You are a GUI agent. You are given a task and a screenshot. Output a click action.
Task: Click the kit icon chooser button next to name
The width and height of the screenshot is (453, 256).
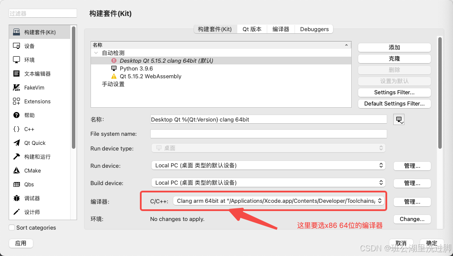(x=399, y=119)
